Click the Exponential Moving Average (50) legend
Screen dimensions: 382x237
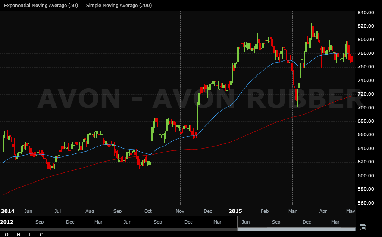(x=41, y=5)
